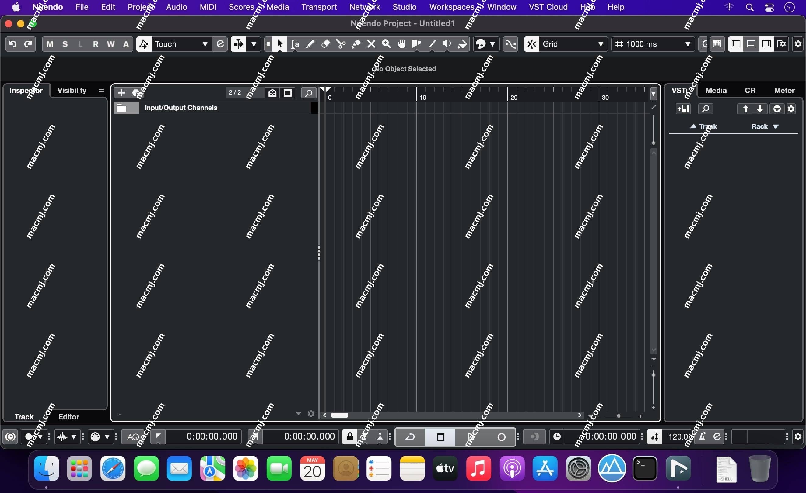
Task: Select the Line tool
Action: pyautogui.click(x=432, y=44)
